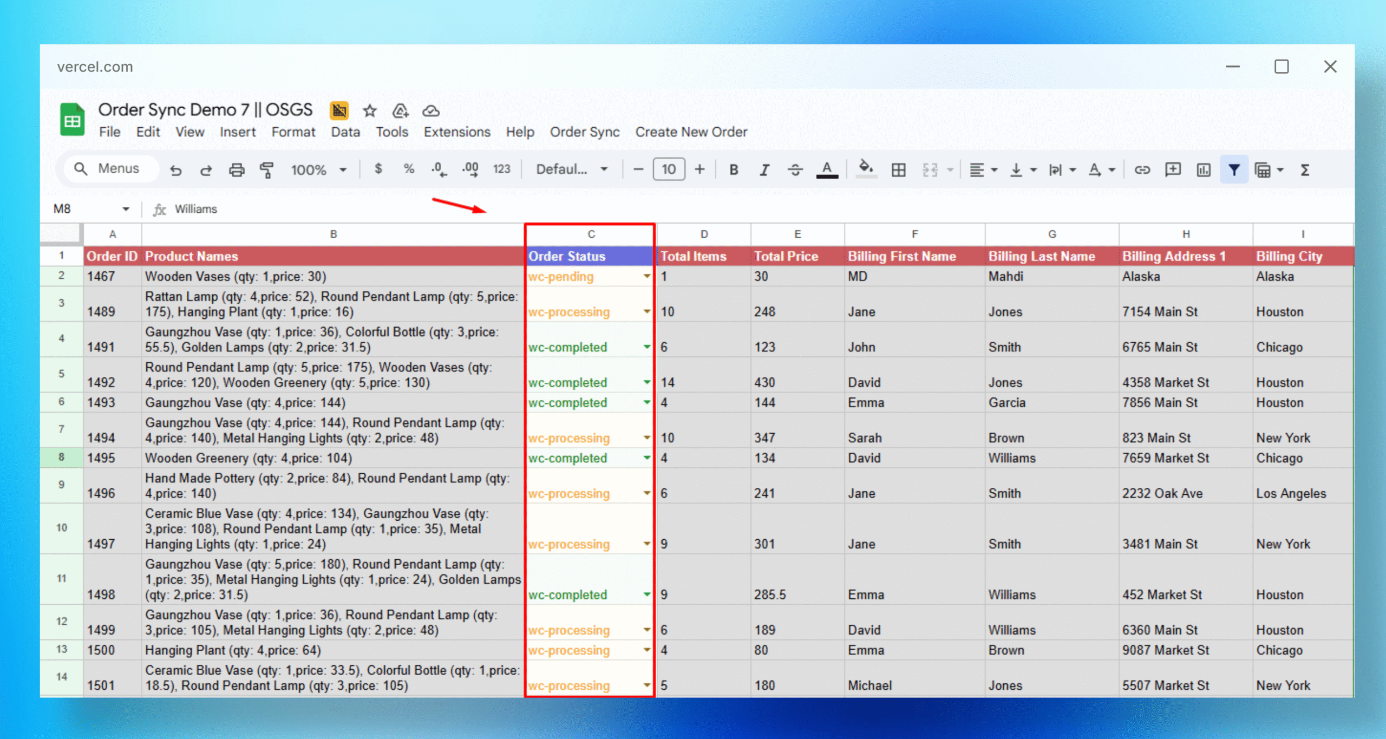1386x739 pixels.
Task: Select the 'Los Angeles' billing city cell
Action: pyautogui.click(x=1303, y=486)
